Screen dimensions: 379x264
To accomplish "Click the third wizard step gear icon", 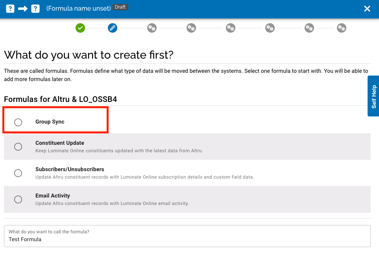I will (x=152, y=28).
